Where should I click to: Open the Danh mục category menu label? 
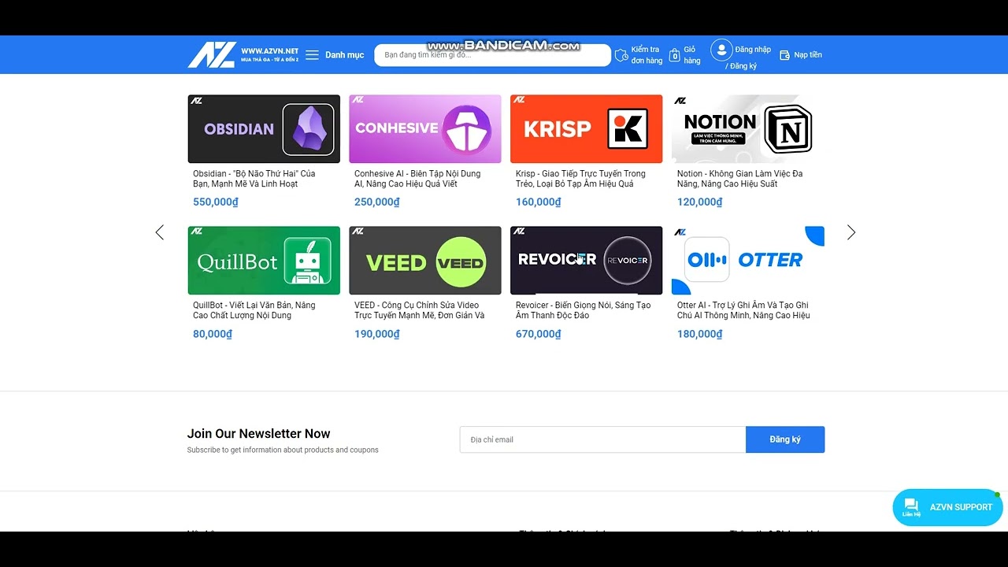344,55
